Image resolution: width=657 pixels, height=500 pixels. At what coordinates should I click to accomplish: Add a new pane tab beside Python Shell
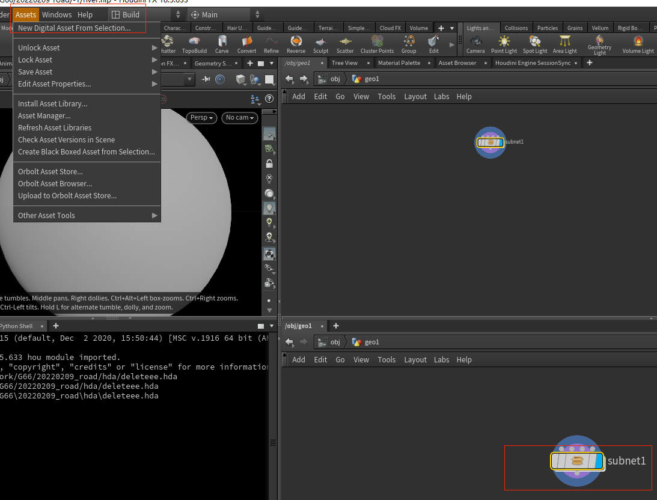[x=56, y=326]
